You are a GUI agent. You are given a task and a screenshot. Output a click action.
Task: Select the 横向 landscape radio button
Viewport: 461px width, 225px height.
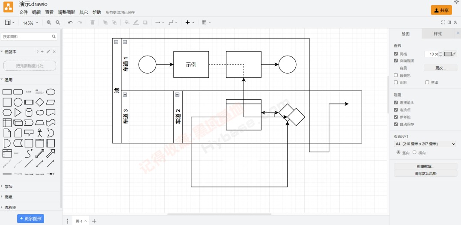[414, 152]
